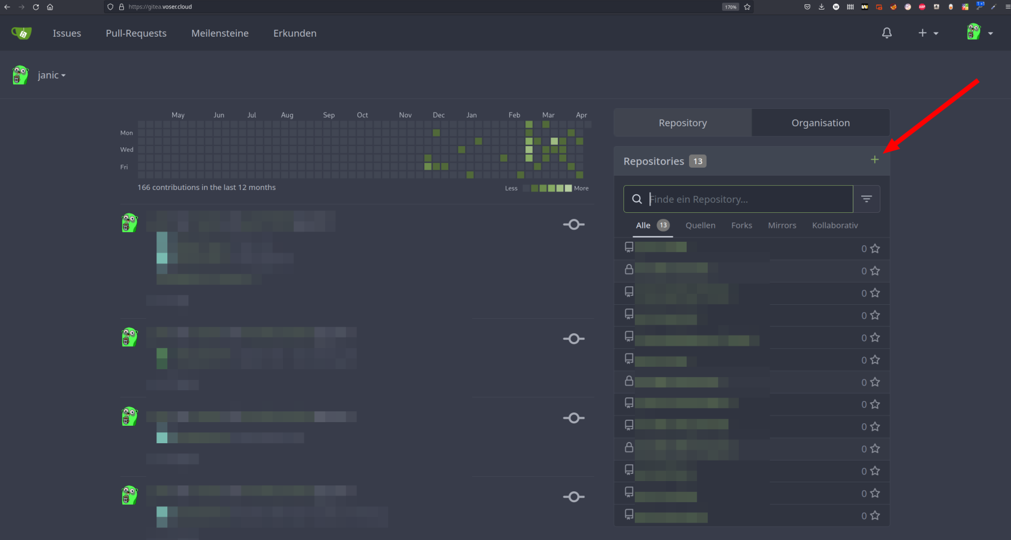Open the tracking protection shield icon

[110, 7]
